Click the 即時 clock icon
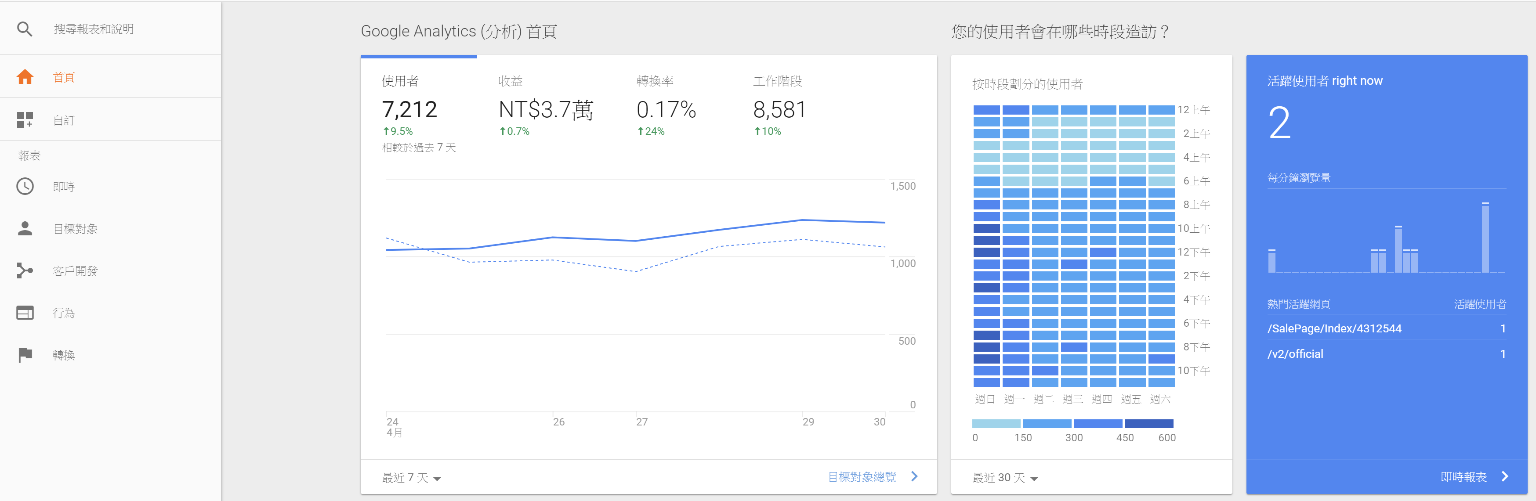1536x501 pixels. pos(25,186)
